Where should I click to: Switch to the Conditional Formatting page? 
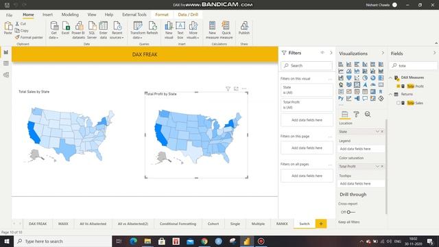pyautogui.click(x=178, y=224)
